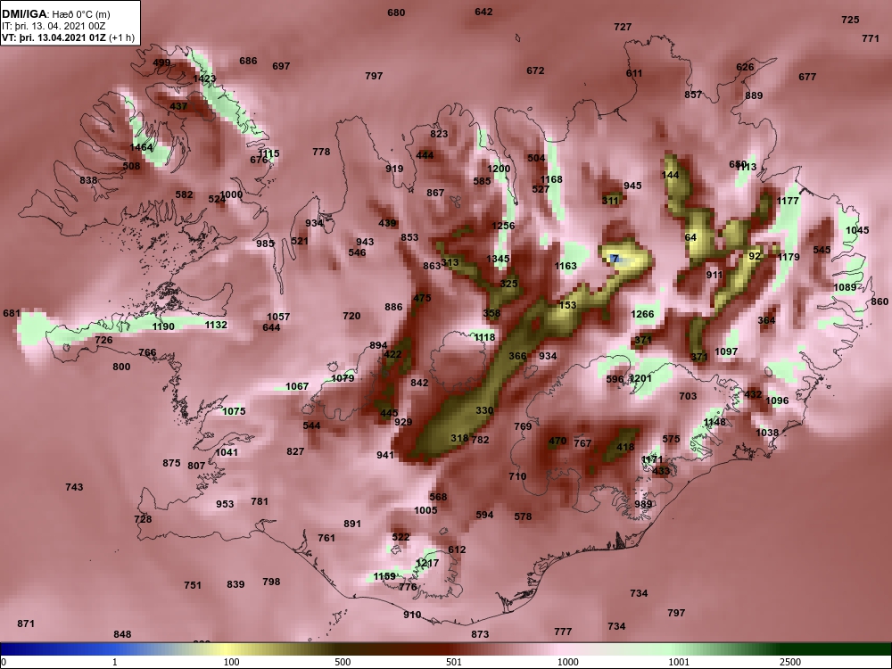This screenshot has height=669, width=892.
Task: Click the value 910 near the south coast
Action: [x=412, y=615]
